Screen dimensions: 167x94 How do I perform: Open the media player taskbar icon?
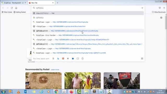pyautogui.click(x=49, y=92)
